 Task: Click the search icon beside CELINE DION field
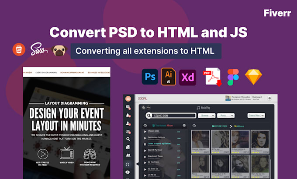click(149, 116)
